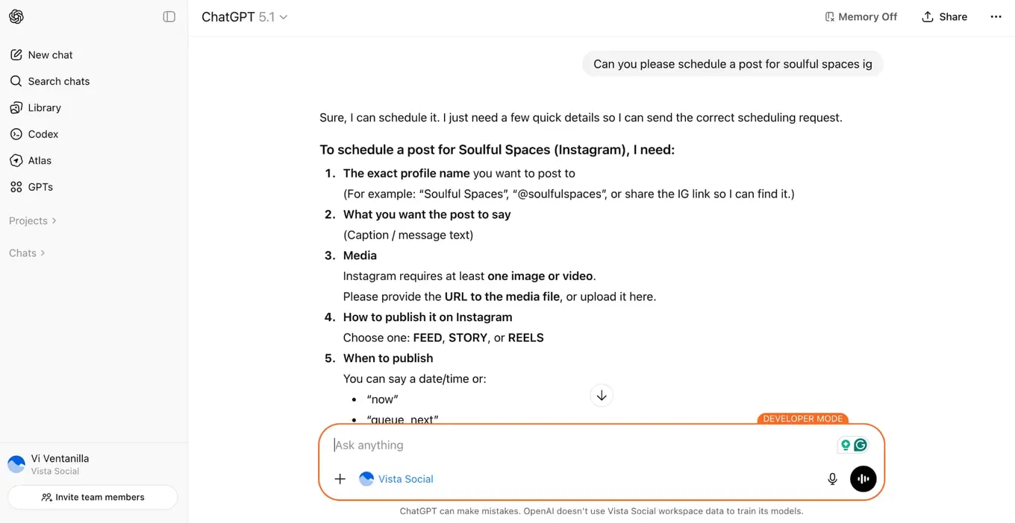Open the Search chats tool

click(x=16, y=80)
